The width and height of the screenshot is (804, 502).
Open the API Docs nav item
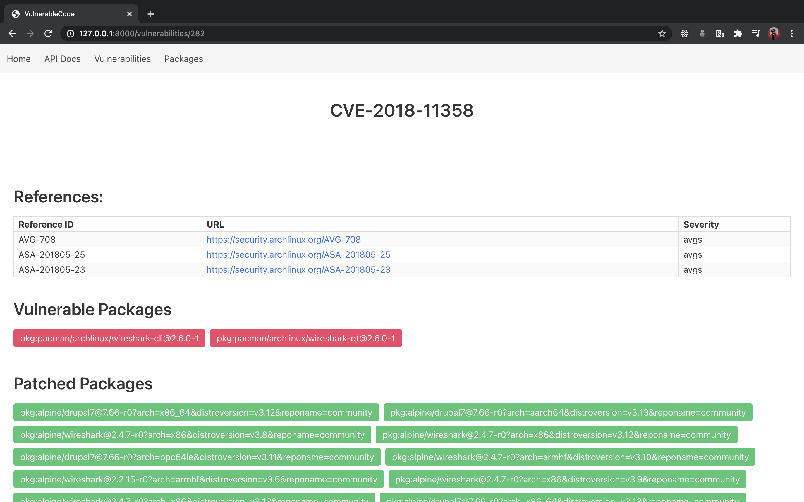[63, 59]
